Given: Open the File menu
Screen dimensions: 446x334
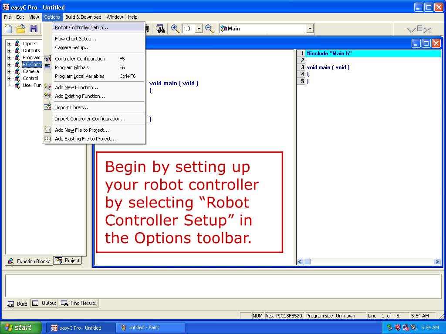Looking at the screenshot, I should 8,17.
